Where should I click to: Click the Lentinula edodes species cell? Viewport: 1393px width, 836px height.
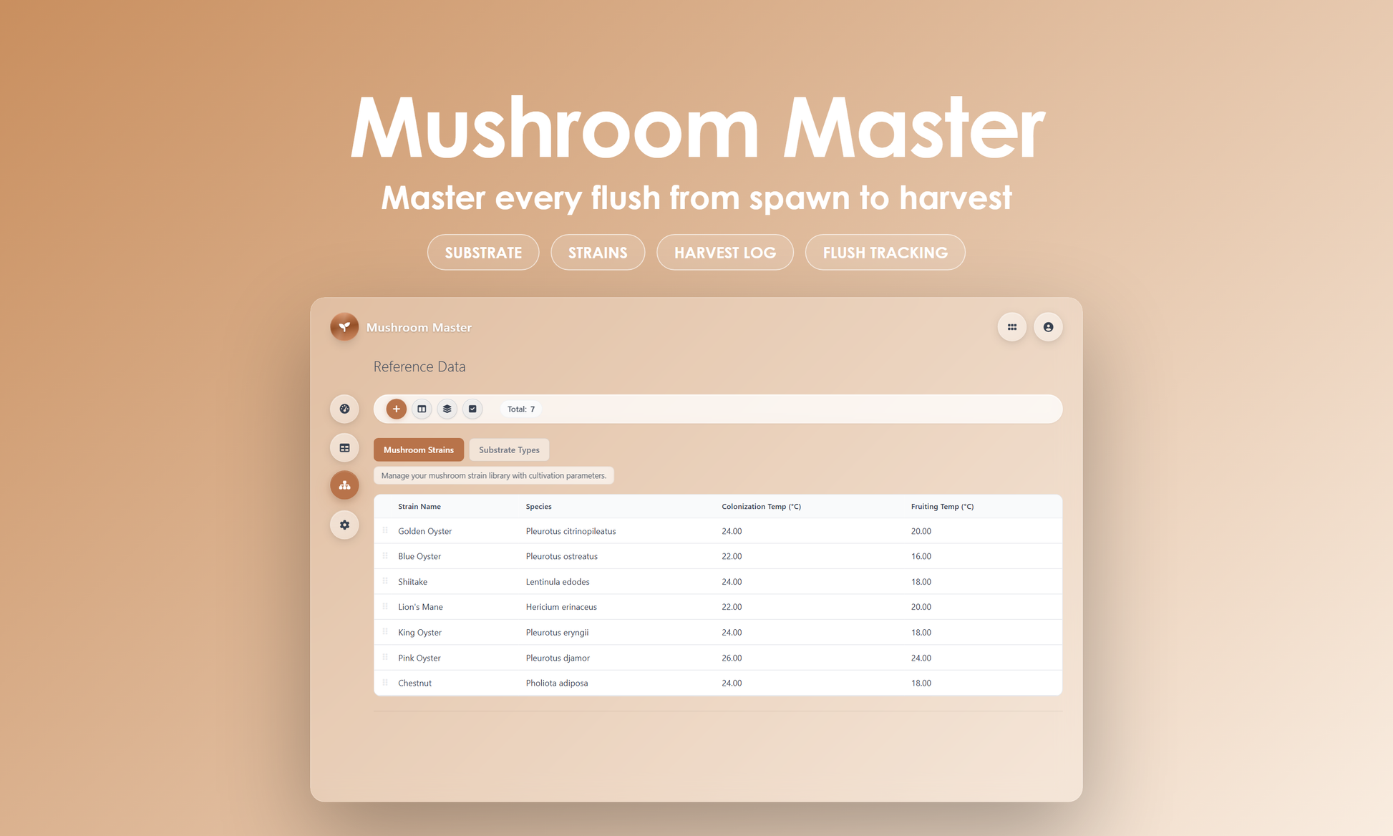tap(558, 582)
